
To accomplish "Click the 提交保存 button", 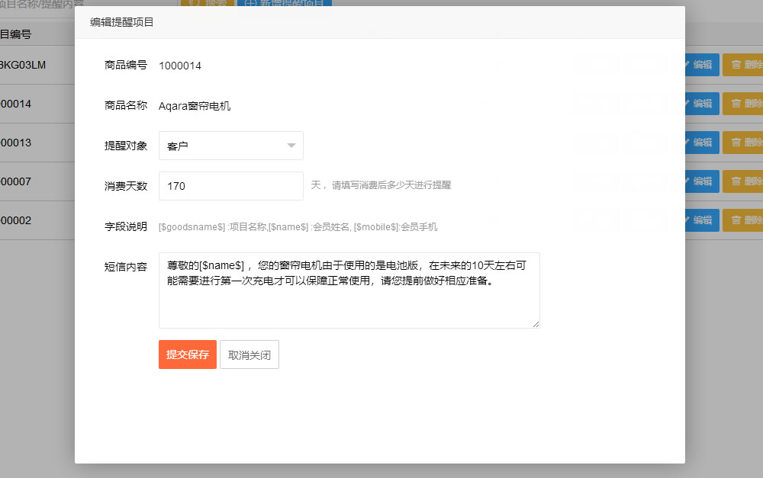I will pos(188,354).
